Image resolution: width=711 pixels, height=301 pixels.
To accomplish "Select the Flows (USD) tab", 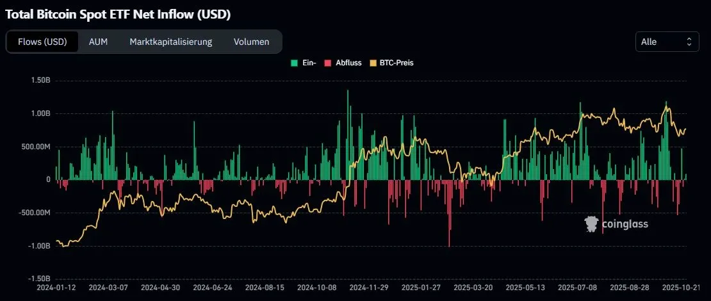I will click(x=42, y=42).
